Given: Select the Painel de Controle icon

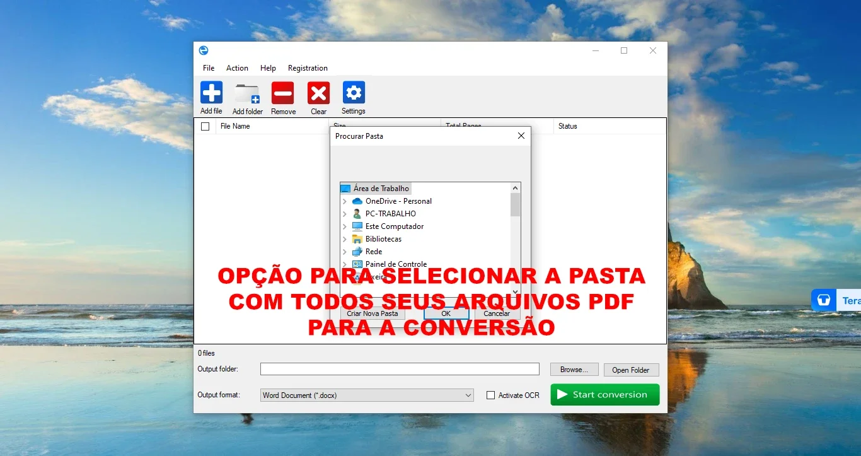Looking at the screenshot, I should click(x=357, y=264).
